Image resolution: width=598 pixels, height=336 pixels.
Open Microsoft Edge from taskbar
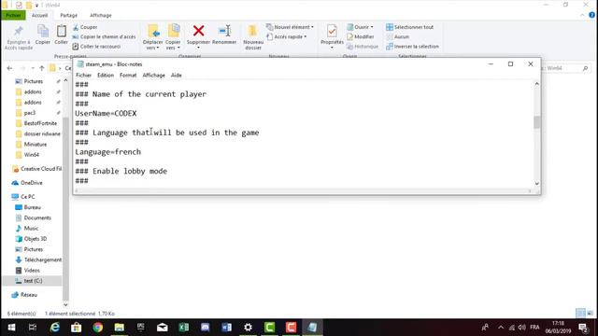coord(55,328)
